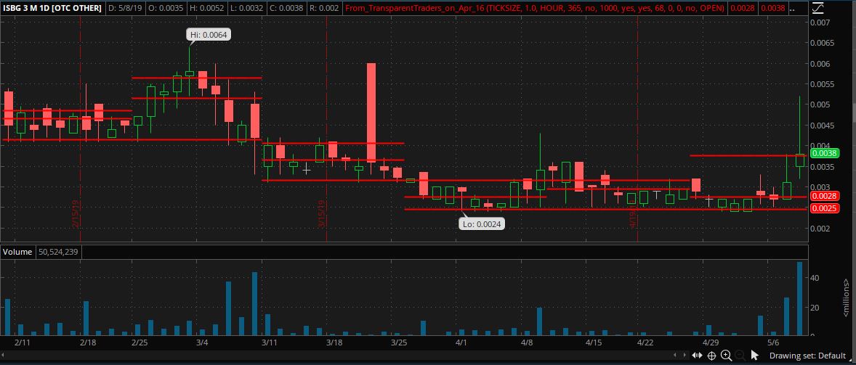This screenshot has height=365, width=856.
Task: Click the volume value 50,524,239
Action: click(60, 252)
